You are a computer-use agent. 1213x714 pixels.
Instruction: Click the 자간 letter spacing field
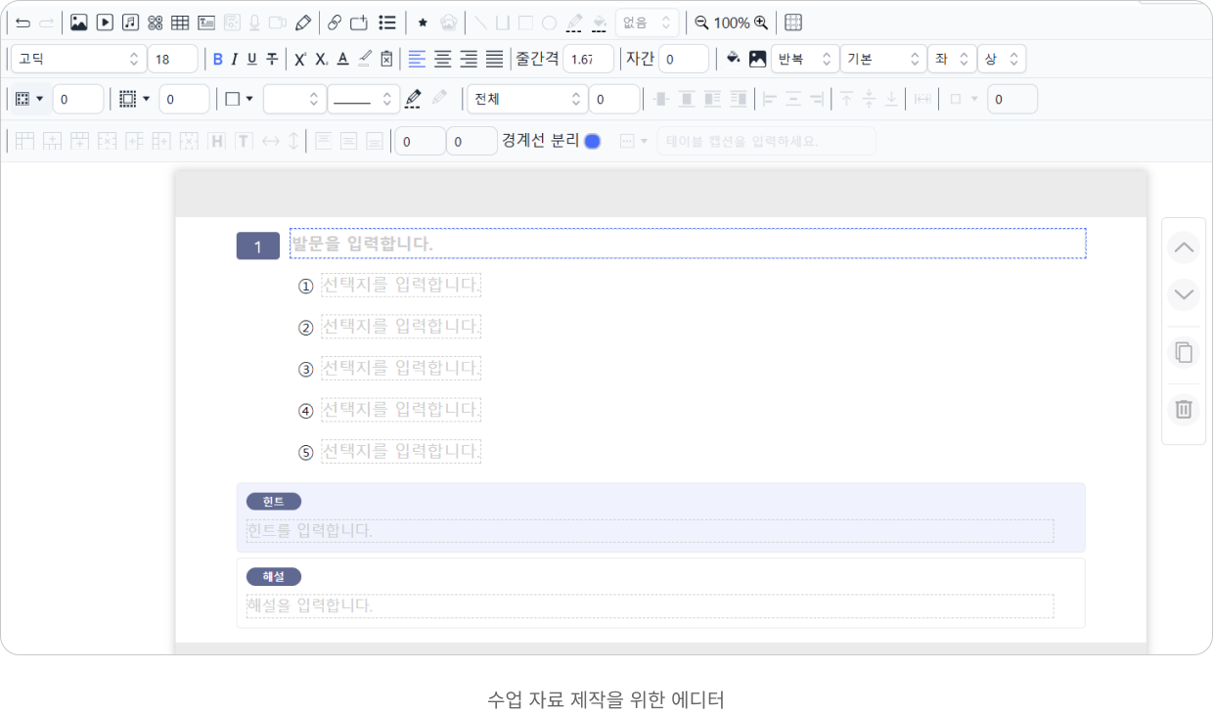click(x=684, y=59)
